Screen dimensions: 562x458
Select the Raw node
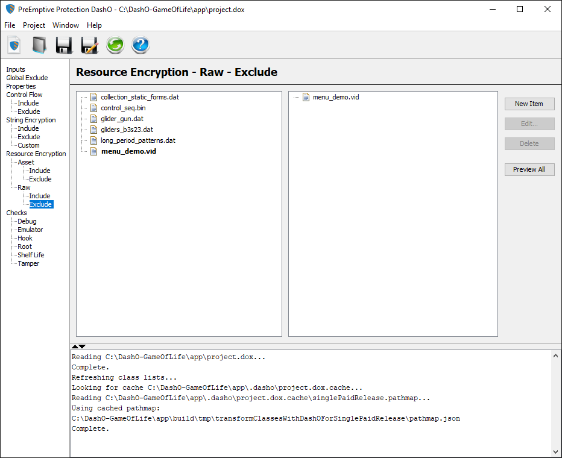tap(24, 187)
